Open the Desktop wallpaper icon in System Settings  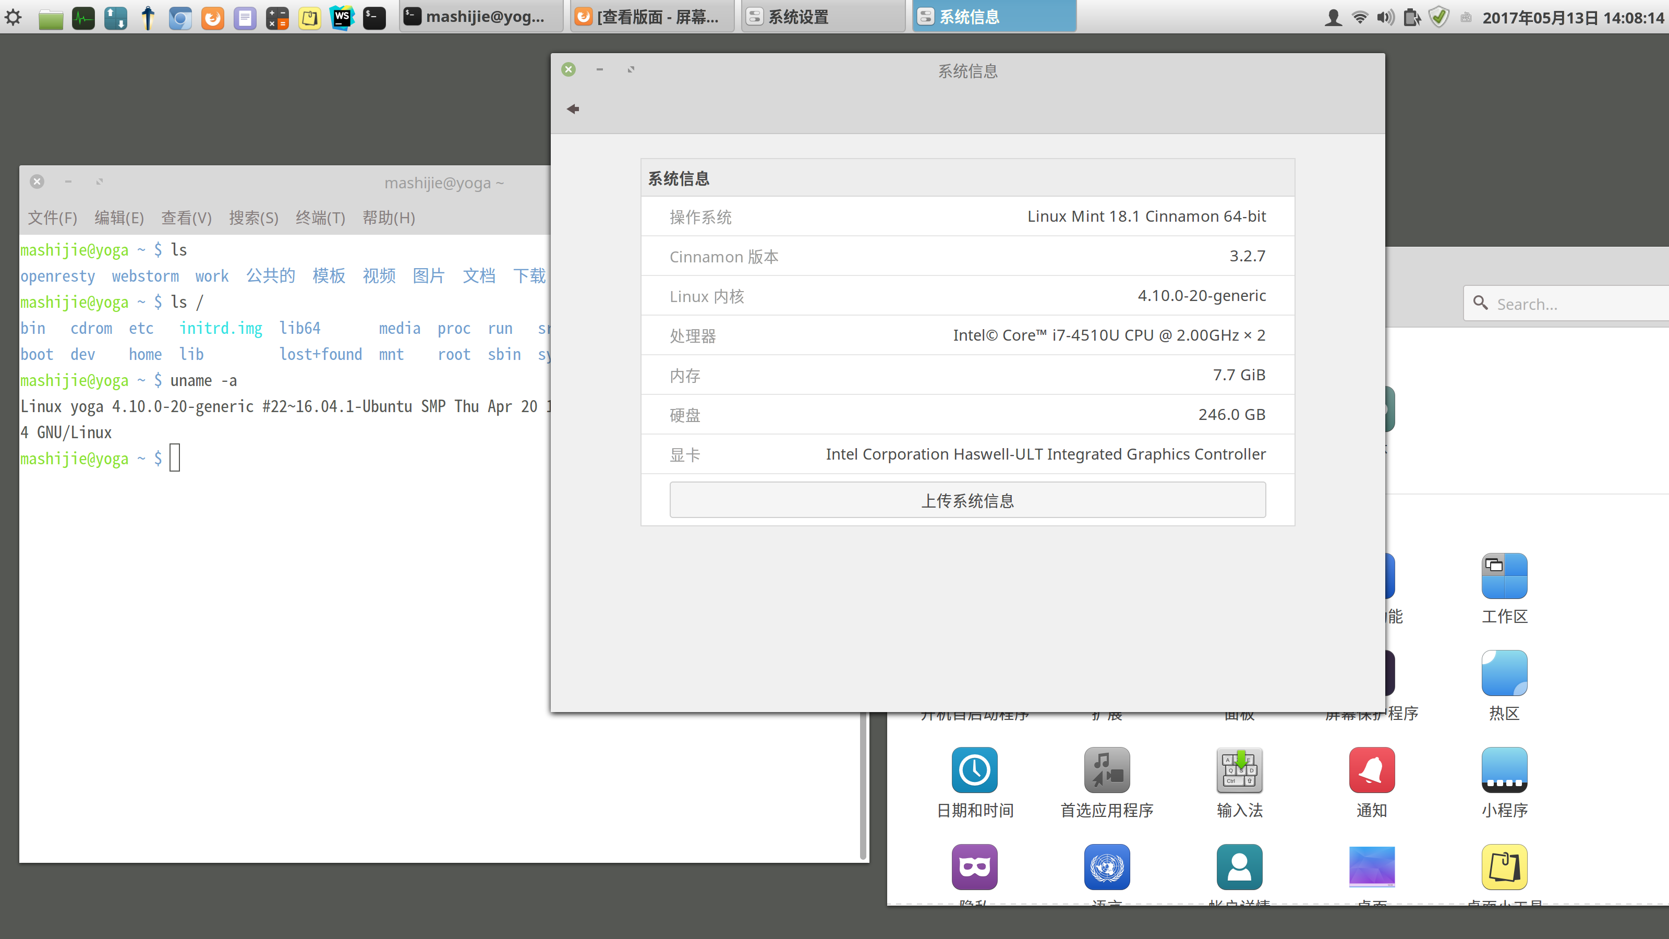(x=1372, y=867)
